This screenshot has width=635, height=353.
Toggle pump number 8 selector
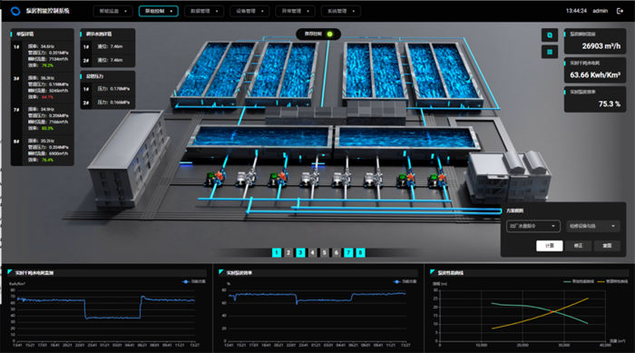pos(360,252)
